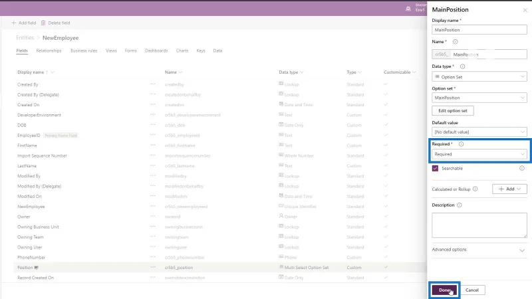Open the Required dropdown

[479, 154]
